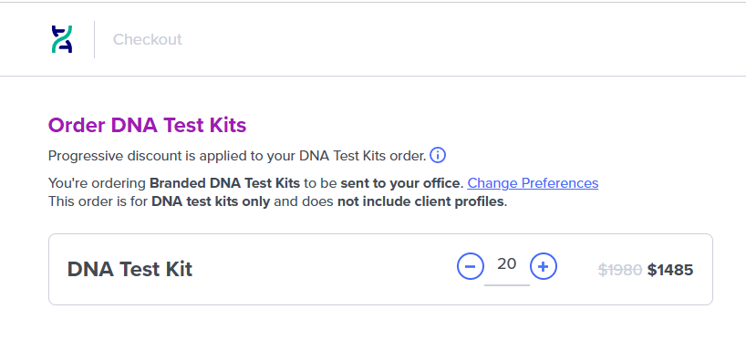Click the bold sent to your office text
Image resolution: width=746 pixels, height=340 pixels.
point(402,183)
